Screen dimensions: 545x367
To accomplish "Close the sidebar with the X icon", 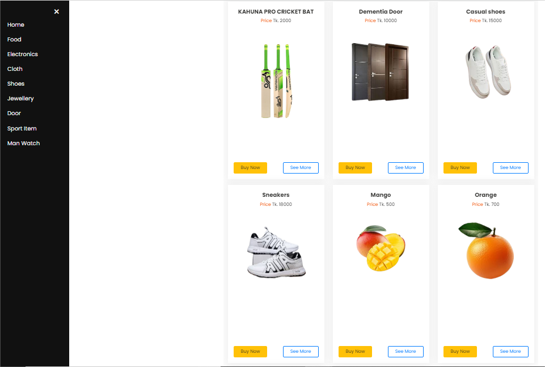I will [x=57, y=11].
